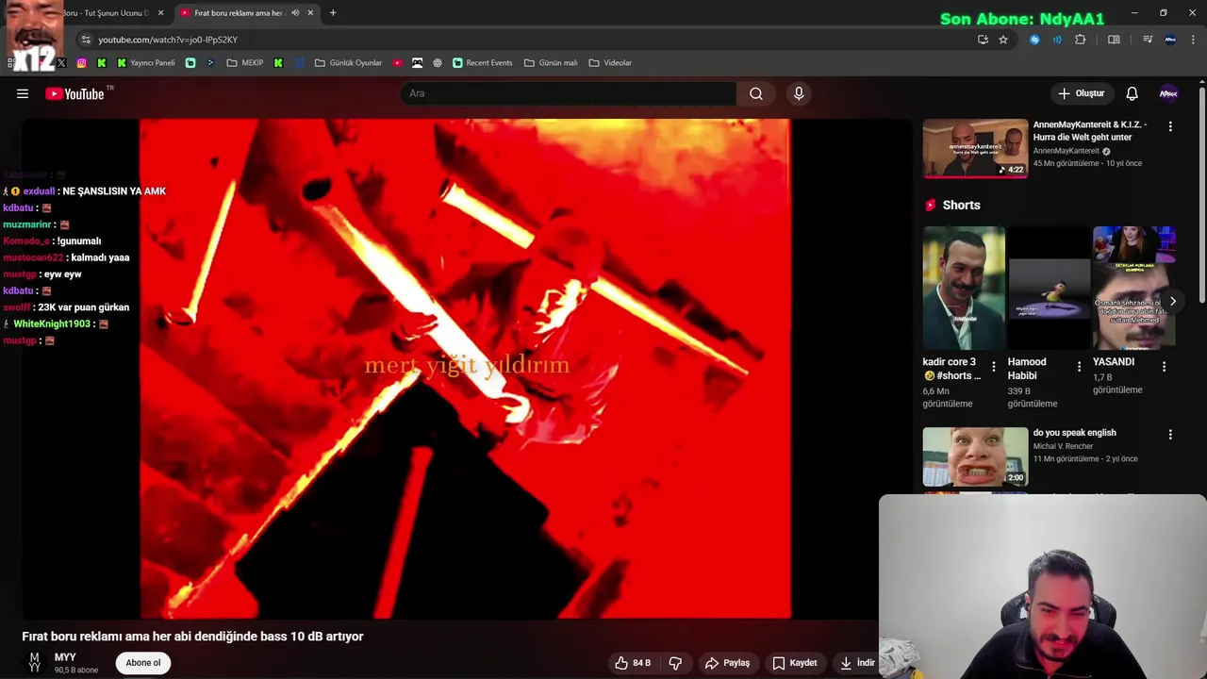The width and height of the screenshot is (1207, 679).
Task: Open the 'YASANDI' short thumbnail
Action: tap(1133, 288)
